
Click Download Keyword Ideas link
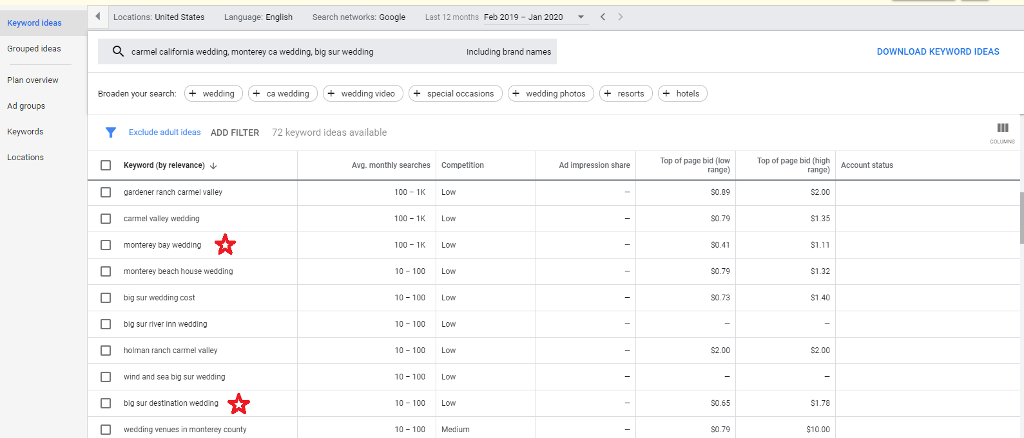[x=938, y=51]
